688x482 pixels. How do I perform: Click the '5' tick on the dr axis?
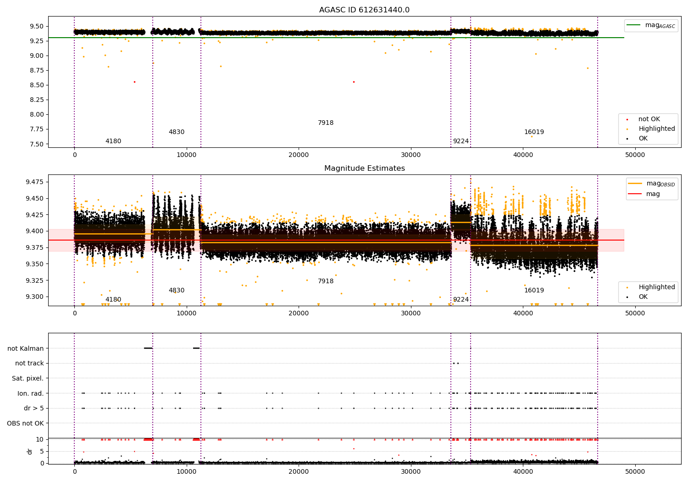click(42, 451)
